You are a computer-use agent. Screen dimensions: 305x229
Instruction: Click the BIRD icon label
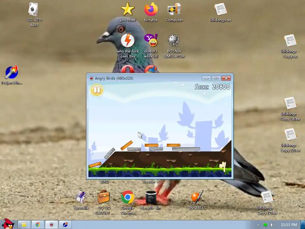click(x=104, y=182)
